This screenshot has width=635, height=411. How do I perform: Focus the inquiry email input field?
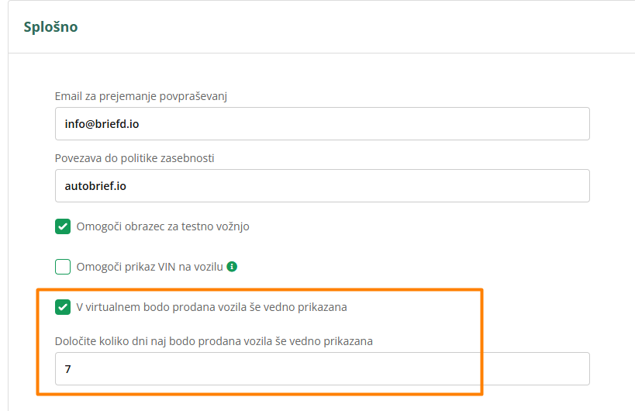[322, 123]
